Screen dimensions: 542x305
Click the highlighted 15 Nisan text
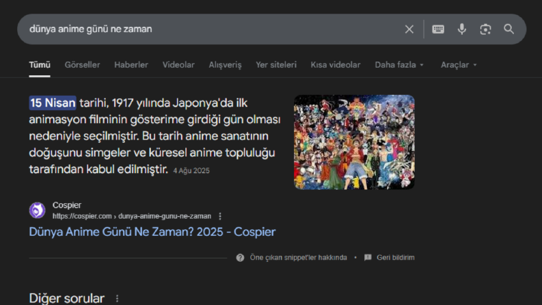[53, 103]
